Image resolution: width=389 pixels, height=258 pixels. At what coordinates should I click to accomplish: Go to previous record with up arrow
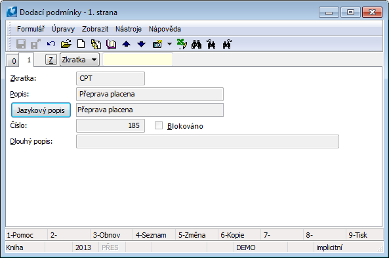click(x=126, y=44)
